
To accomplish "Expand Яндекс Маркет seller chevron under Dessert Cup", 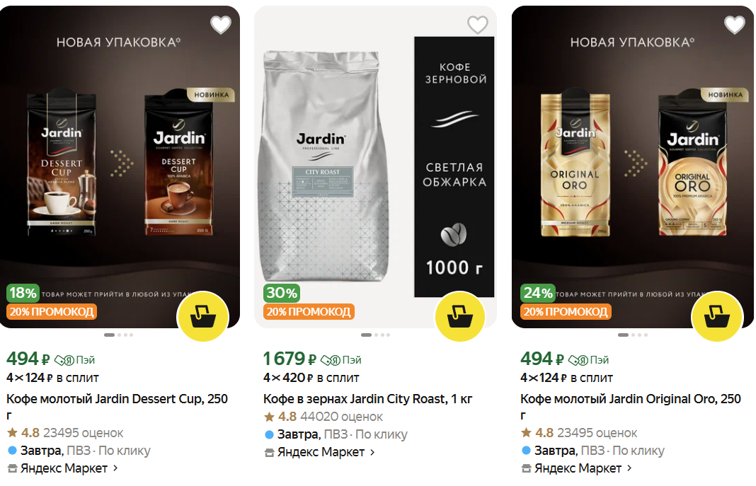I will pyautogui.click(x=115, y=468).
